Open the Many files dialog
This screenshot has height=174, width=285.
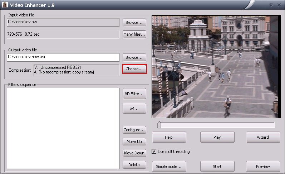pyautogui.click(x=134, y=34)
